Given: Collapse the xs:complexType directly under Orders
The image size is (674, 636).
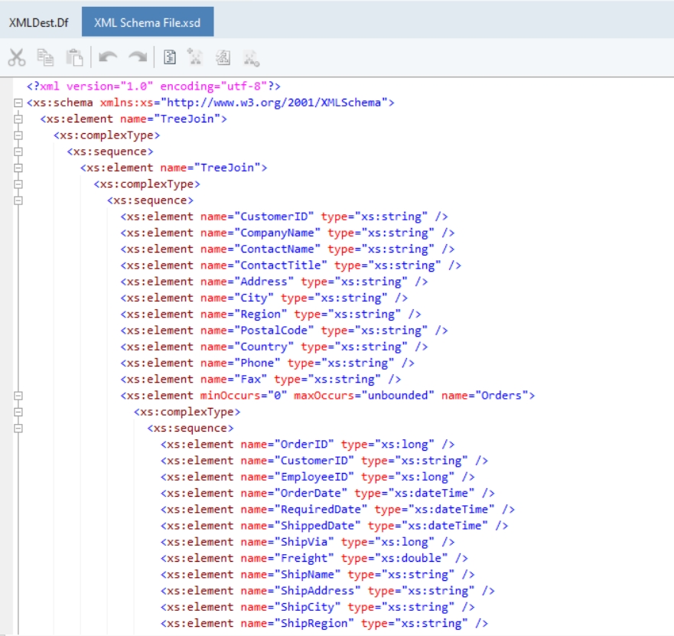Looking at the screenshot, I should point(18,412).
